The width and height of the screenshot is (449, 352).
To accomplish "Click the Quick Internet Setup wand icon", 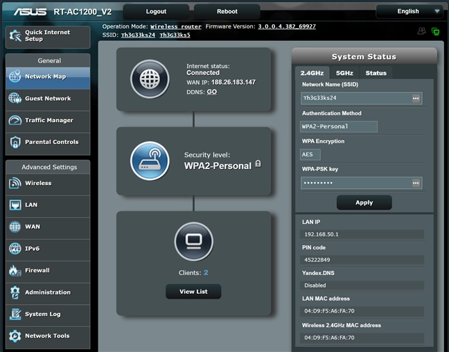I will coord(15,36).
